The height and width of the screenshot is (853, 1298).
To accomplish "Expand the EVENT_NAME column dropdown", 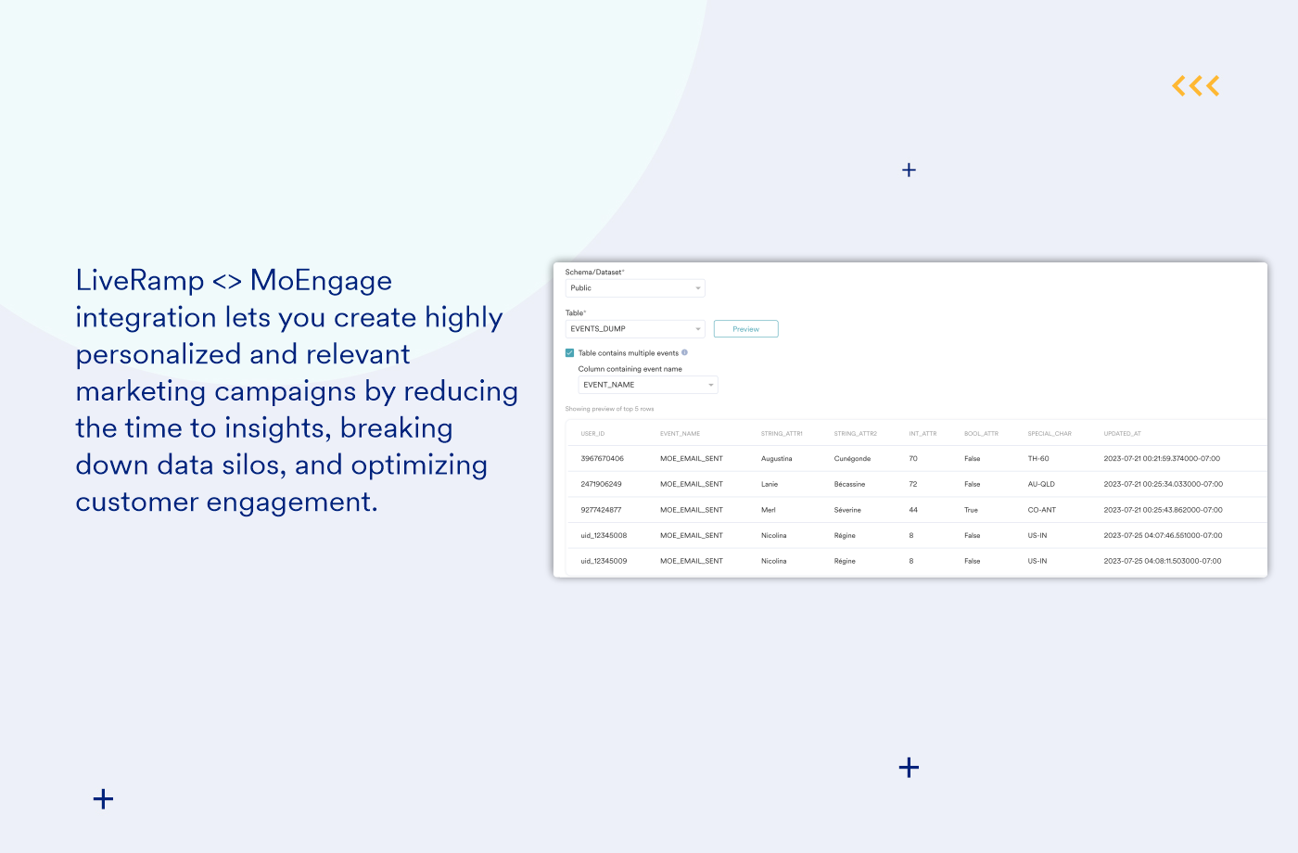I will [648, 385].
